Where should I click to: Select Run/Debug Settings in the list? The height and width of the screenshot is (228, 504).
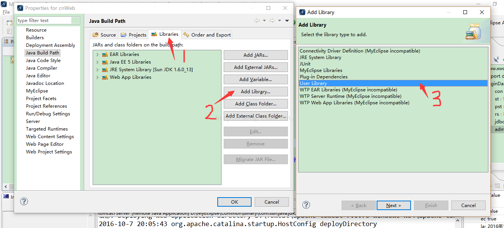tap(48, 114)
